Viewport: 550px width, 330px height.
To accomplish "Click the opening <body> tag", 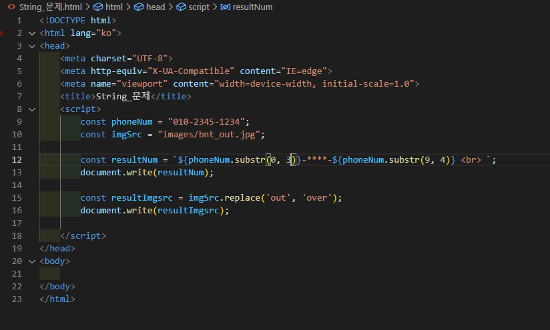I will [x=55, y=261].
